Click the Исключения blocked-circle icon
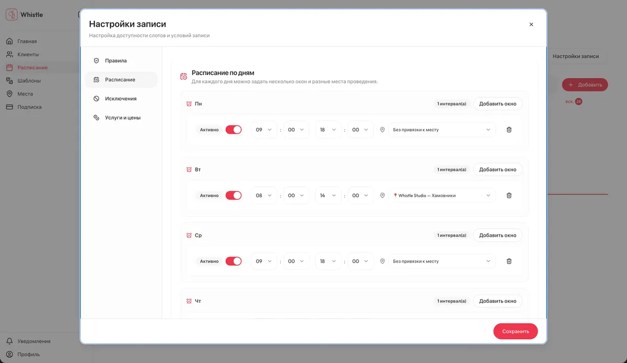The width and height of the screenshot is (627, 363). coord(96,99)
